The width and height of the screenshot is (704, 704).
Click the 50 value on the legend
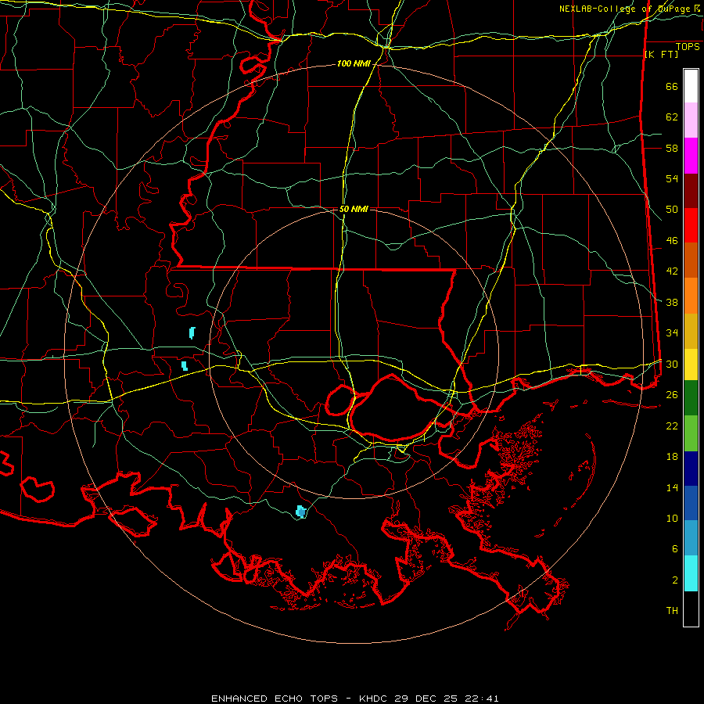click(x=672, y=209)
